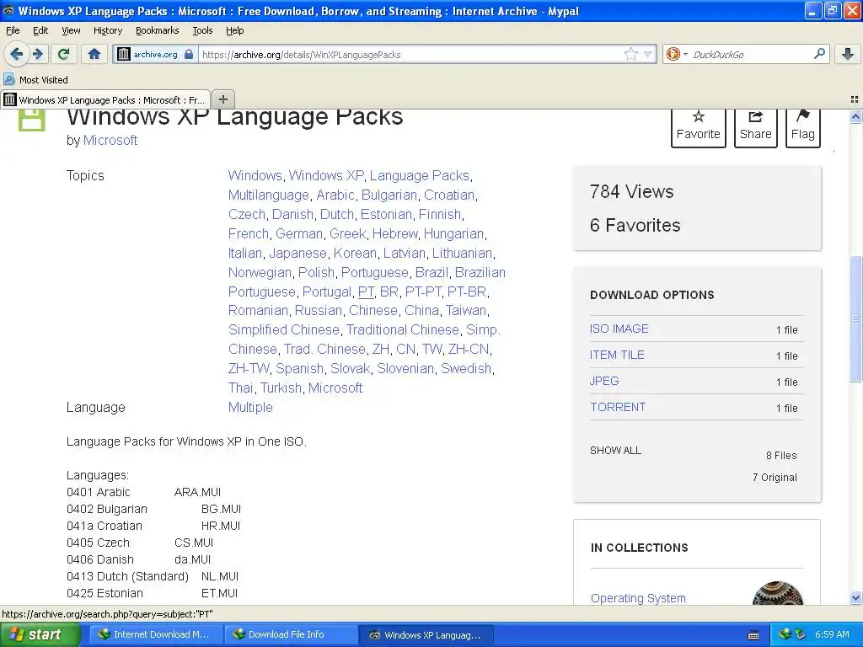
Task: Click the 6 Favorites text
Action: click(x=635, y=225)
